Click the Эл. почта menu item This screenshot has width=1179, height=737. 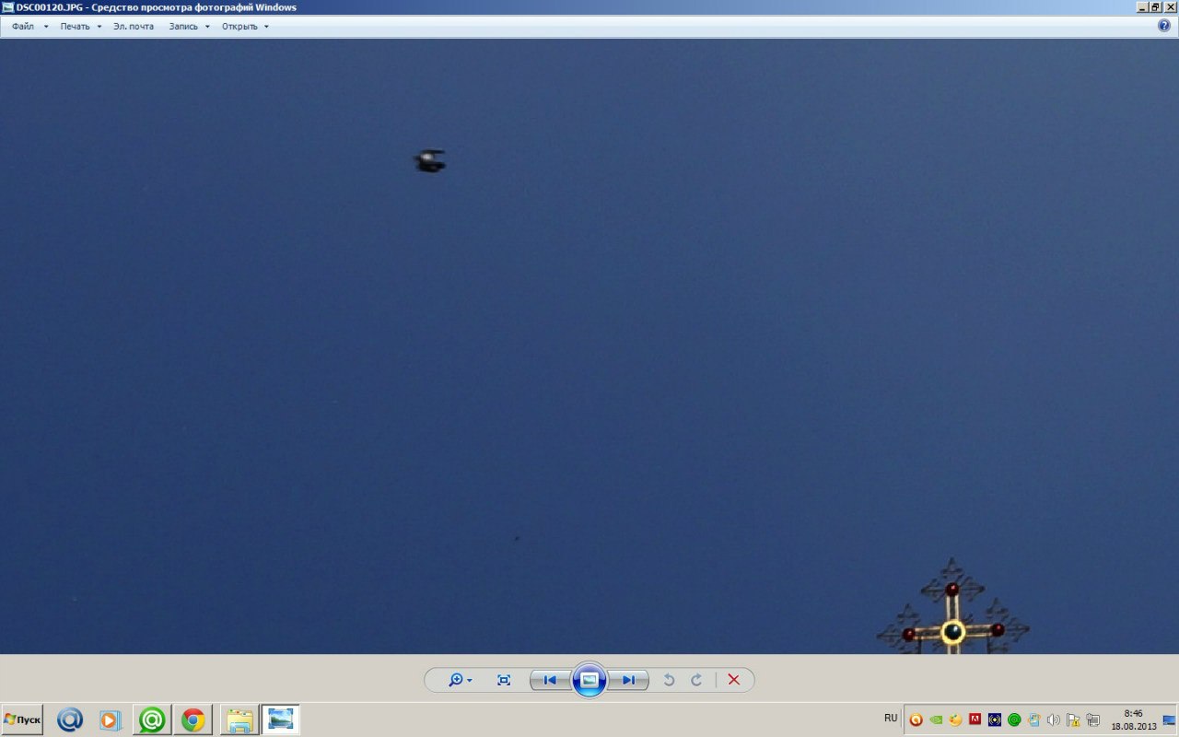134,27
